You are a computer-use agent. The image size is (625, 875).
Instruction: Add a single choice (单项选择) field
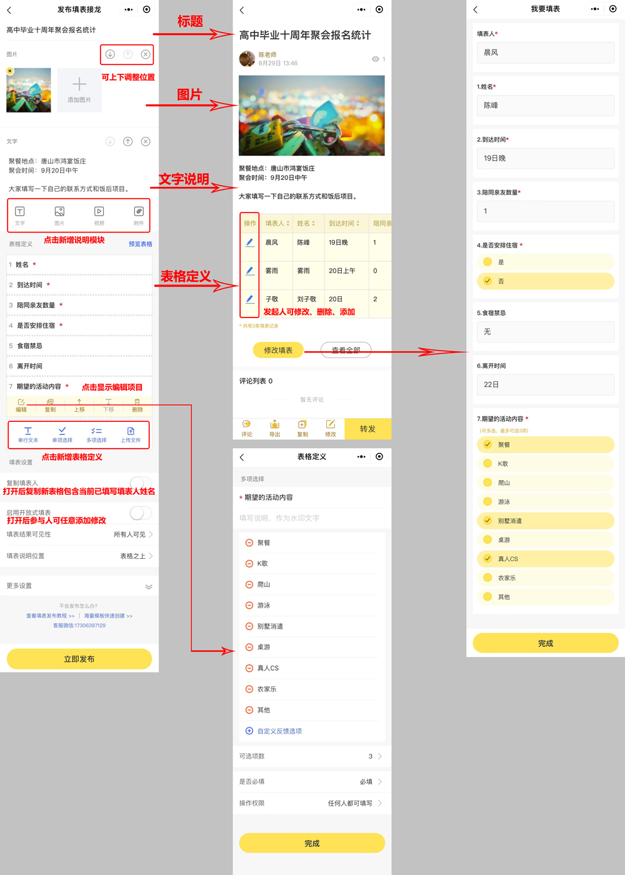[62, 434]
